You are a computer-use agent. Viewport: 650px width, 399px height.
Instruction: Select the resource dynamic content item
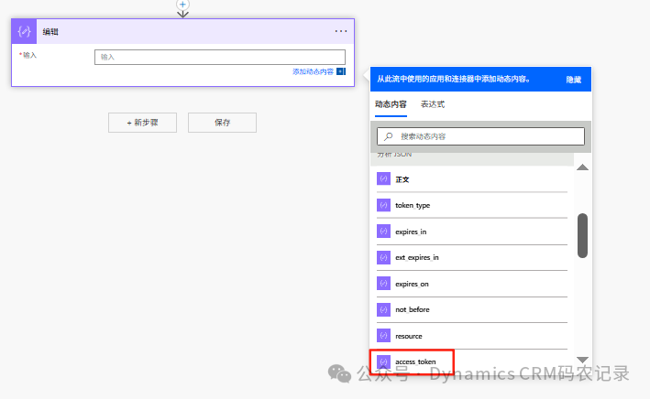tap(472, 336)
